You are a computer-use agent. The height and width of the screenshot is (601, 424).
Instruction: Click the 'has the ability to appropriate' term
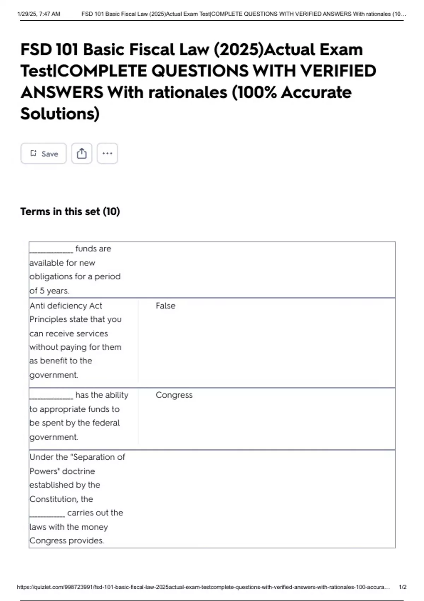(x=79, y=416)
